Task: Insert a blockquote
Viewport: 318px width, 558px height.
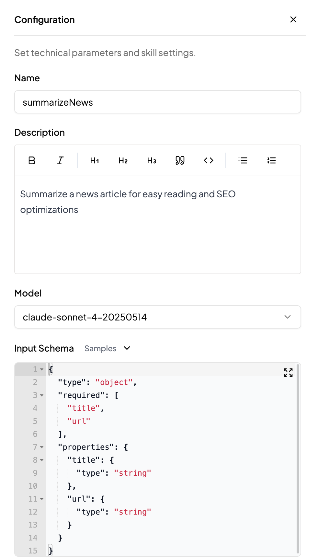Action: tap(180, 160)
